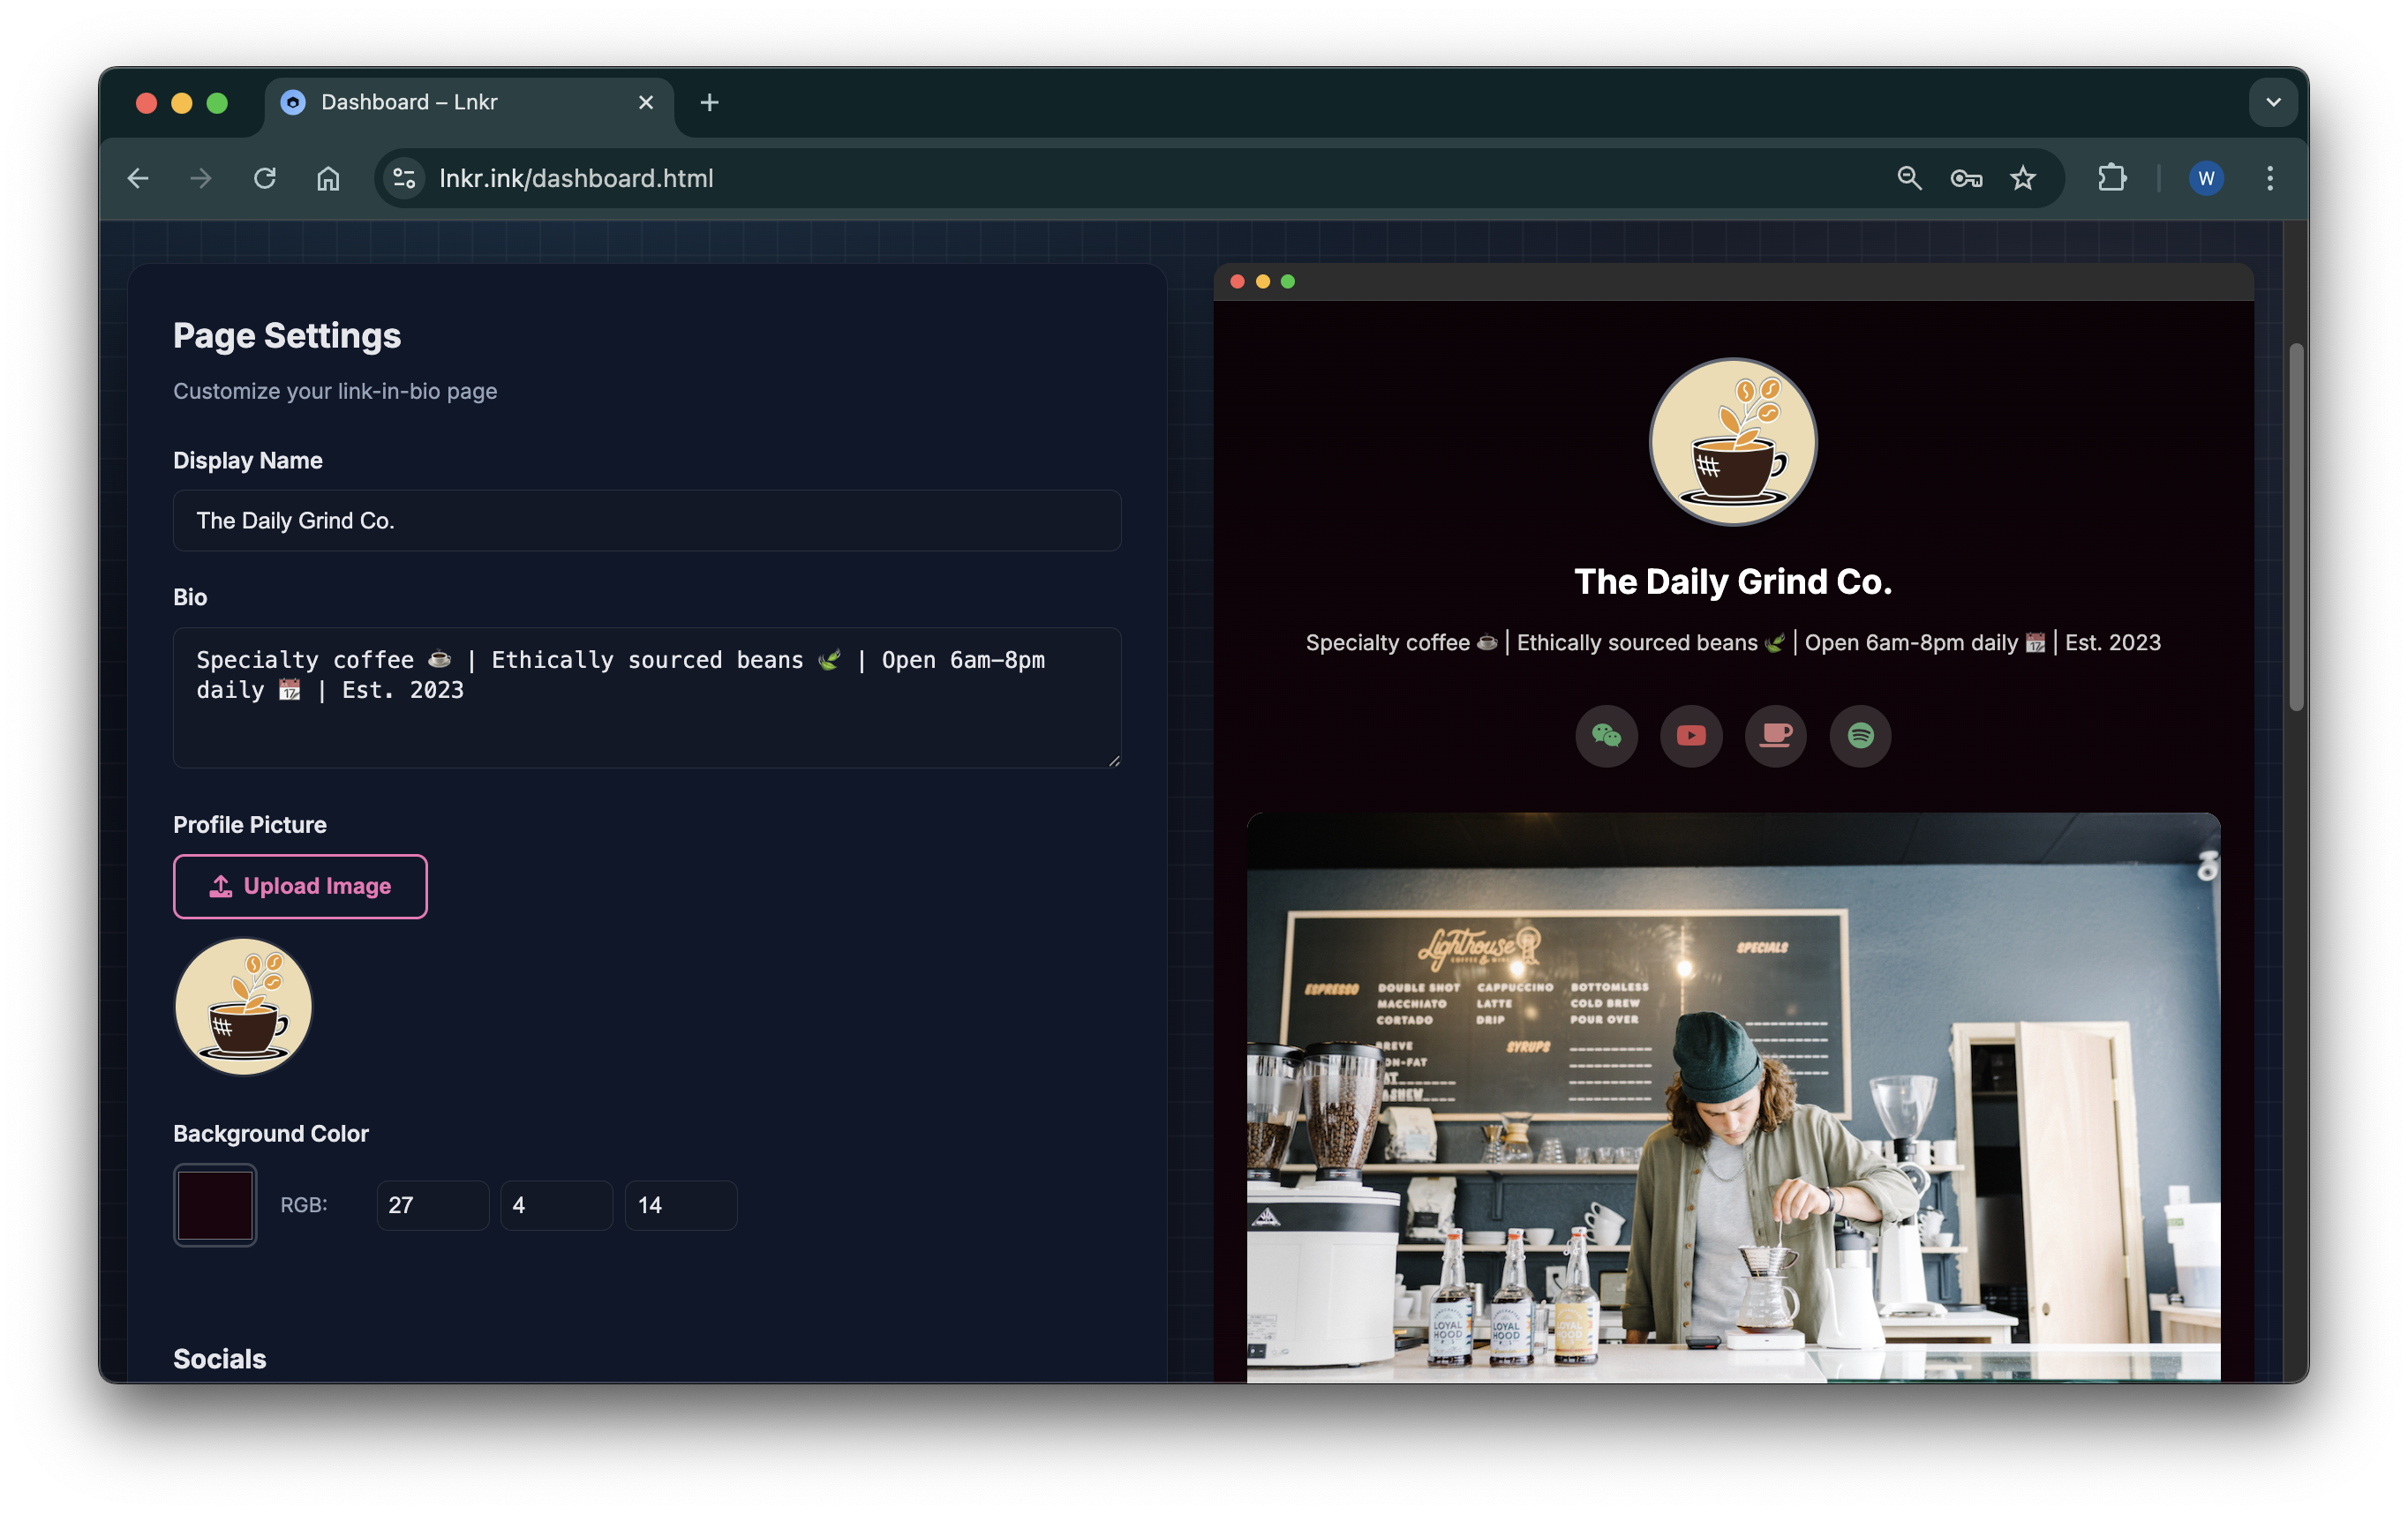Screen dimensions: 2408x1514
Task: Activate the page zoom magnifier icon
Action: click(x=1909, y=178)
